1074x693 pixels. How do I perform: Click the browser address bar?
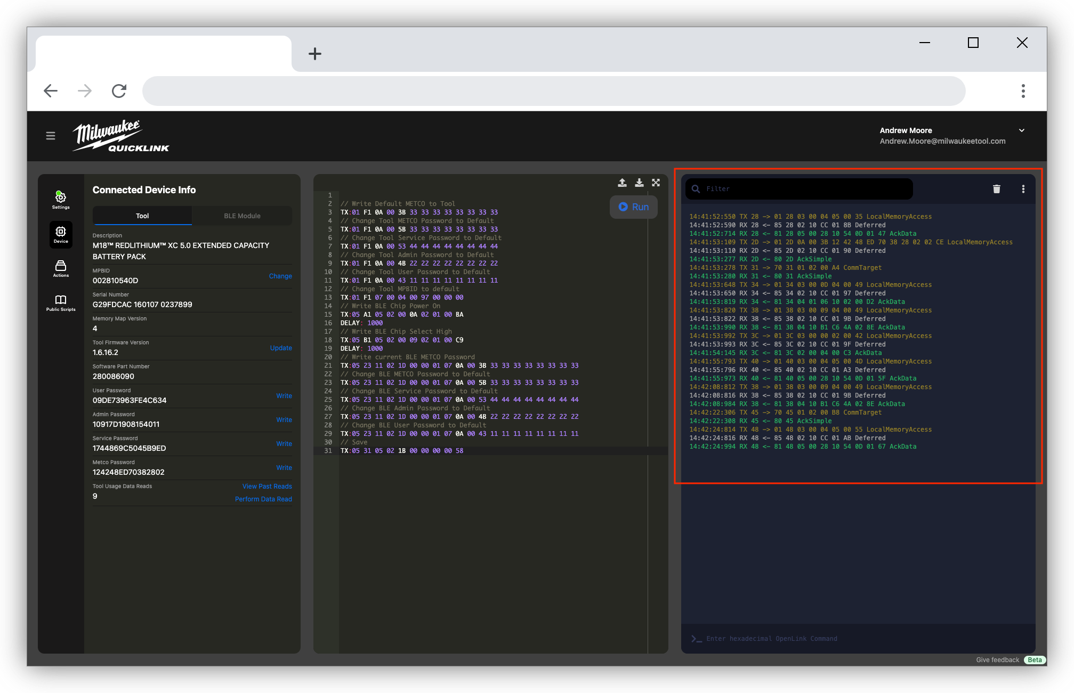(554, 91)
